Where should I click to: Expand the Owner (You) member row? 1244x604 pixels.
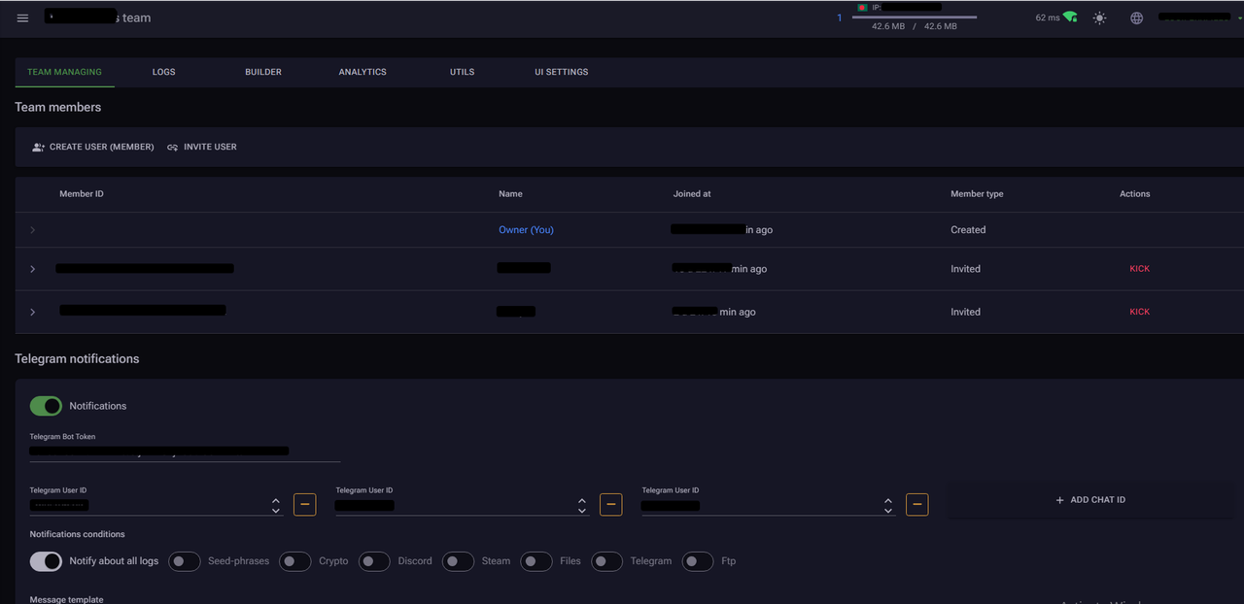[33, 230]
